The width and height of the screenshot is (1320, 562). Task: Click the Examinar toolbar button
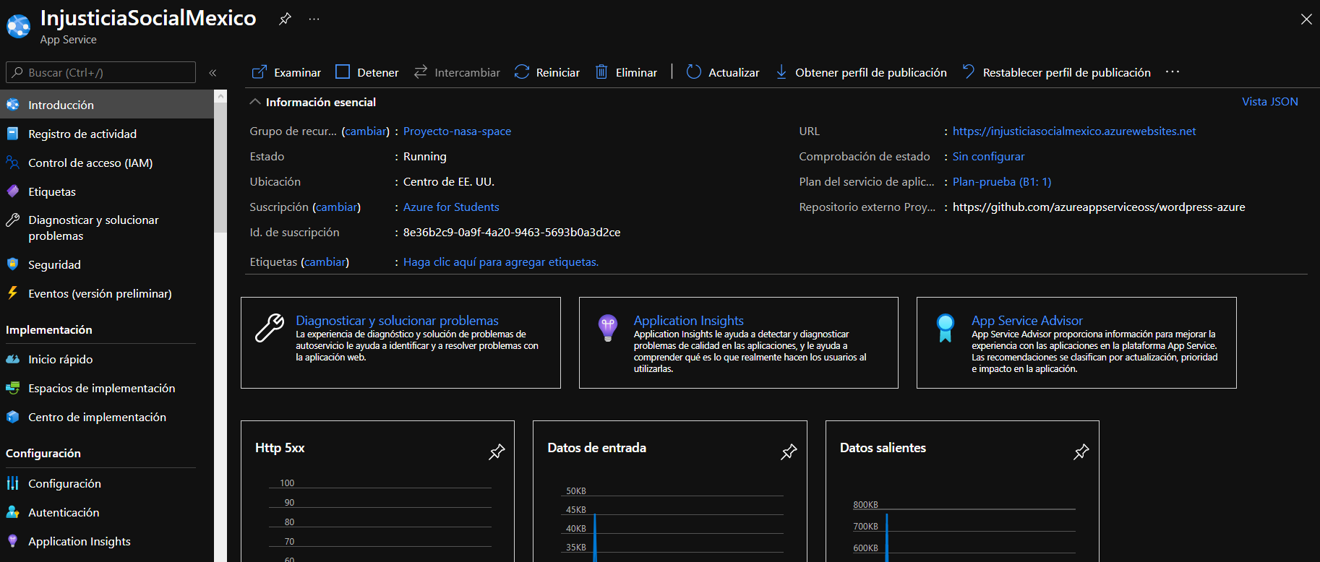tap(286, 72)
